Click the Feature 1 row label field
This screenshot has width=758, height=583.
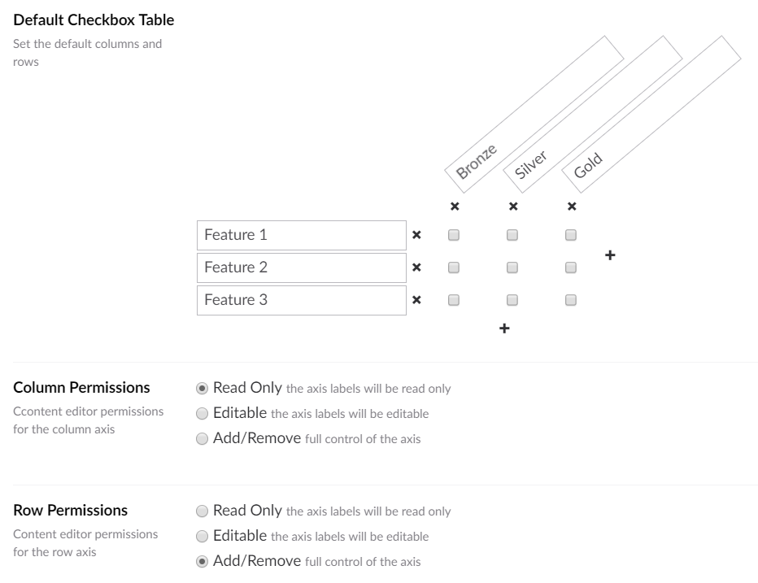[302, 236]
